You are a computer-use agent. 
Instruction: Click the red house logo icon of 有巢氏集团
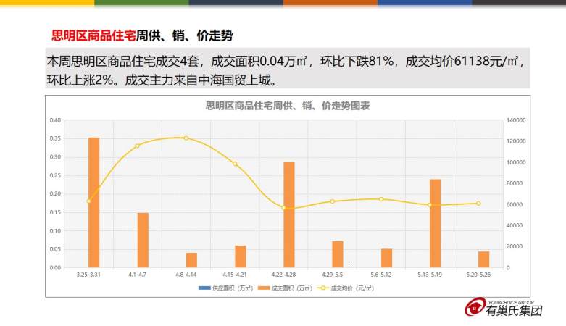click(x=475, y=307)
